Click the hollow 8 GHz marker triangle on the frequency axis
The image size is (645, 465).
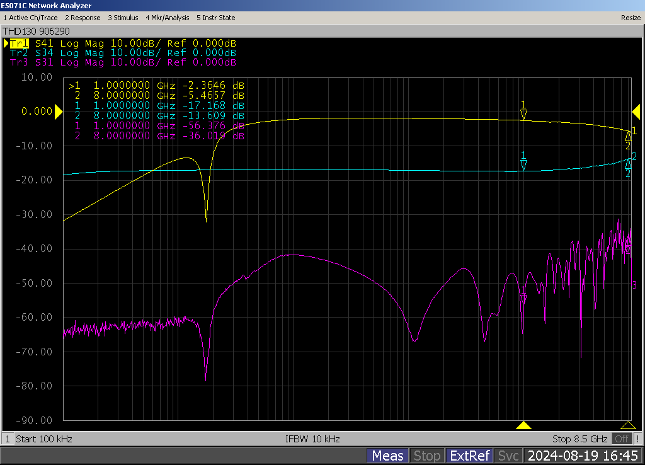627,425
